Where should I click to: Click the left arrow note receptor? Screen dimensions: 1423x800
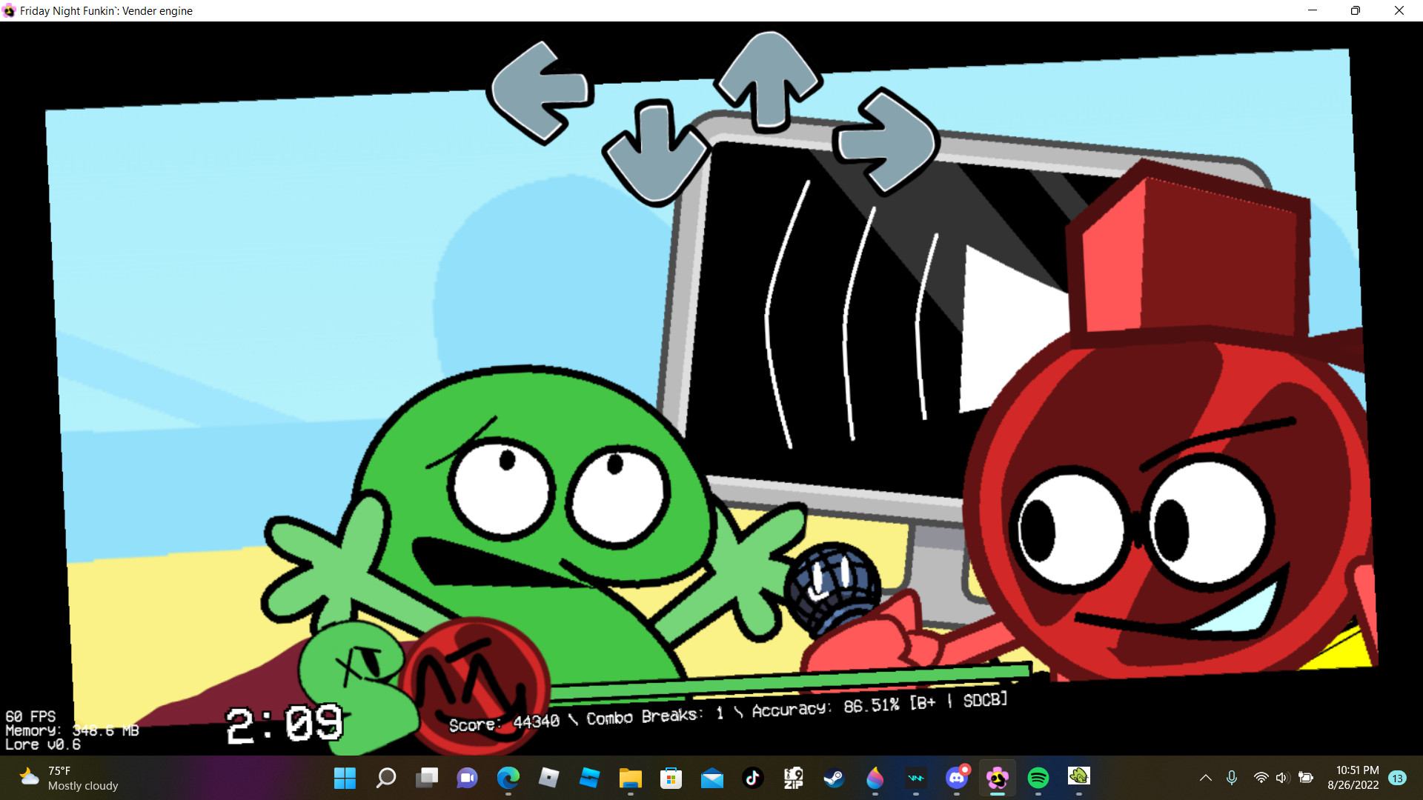pos(540,92)
